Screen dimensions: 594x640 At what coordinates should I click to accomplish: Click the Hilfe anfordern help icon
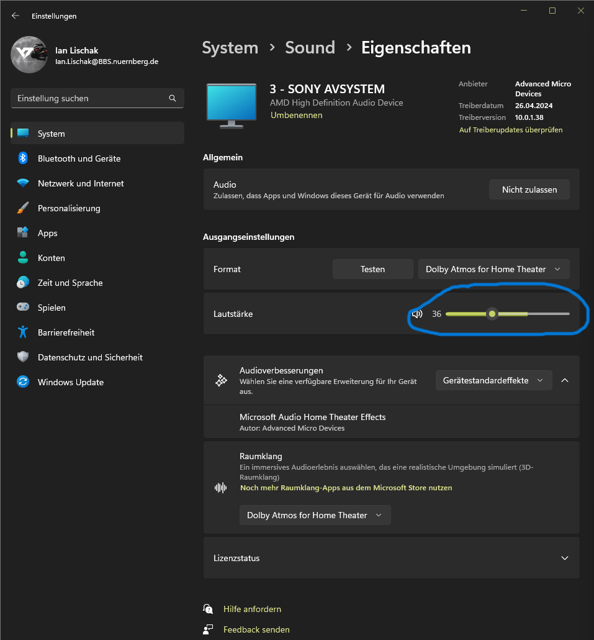[208, 609]
